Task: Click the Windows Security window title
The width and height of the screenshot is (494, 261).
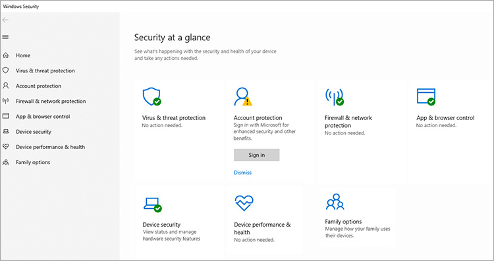Action: 21,7
